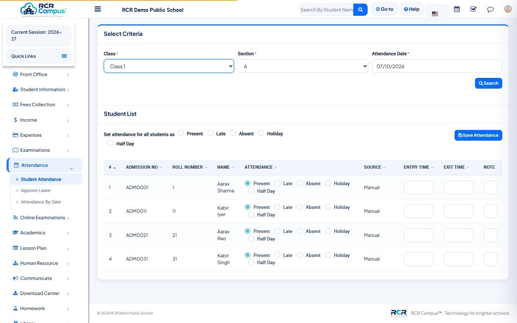Click the Academics graduation cap icon
Screen dimensions: 517x323
click(x=15, y=233)
